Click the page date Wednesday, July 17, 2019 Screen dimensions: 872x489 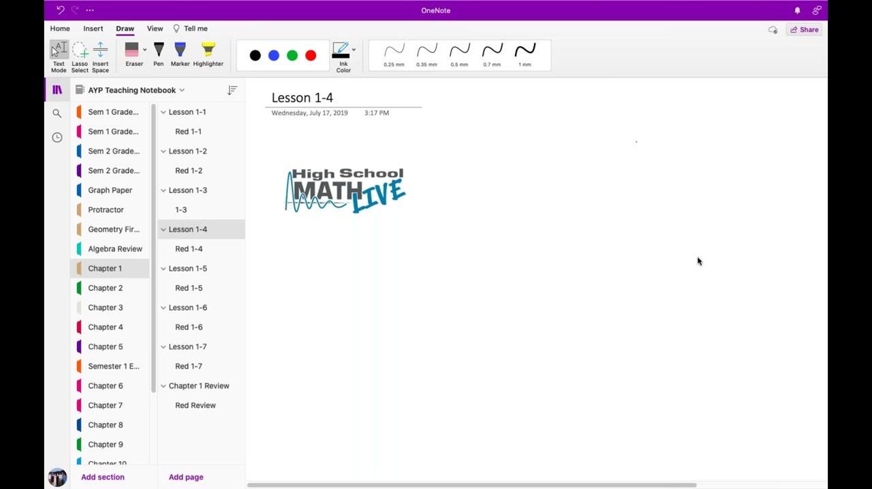pyautogui.click(x=310, y=113)
